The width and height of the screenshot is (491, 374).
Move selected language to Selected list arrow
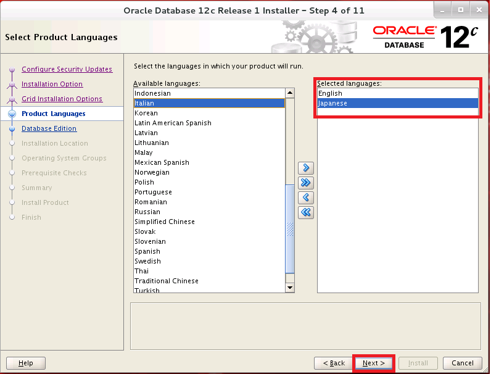pos(305,168)
